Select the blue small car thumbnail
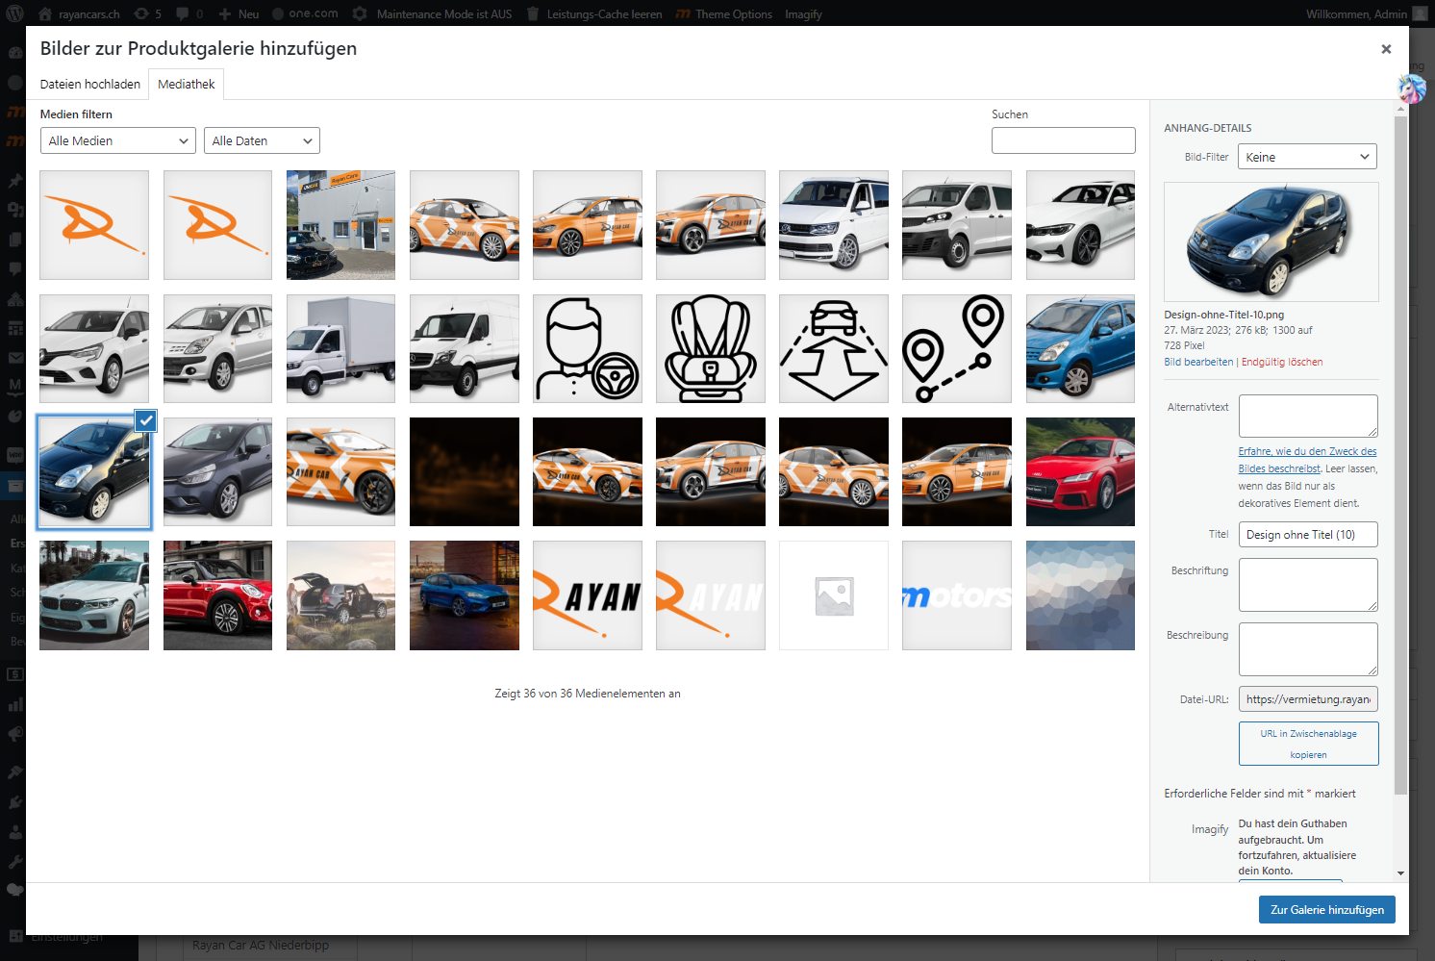Viewport: 1435px width, 961px height. click(x=1080, y=348)
